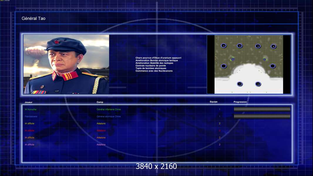The width and height of the screenshot is (313, 176).
Task: Click team number 2 in the red IA row
Action: pos(220,131)
